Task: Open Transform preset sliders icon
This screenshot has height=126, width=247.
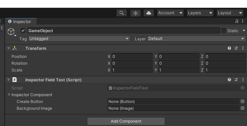Action: [x=236, y=48]
